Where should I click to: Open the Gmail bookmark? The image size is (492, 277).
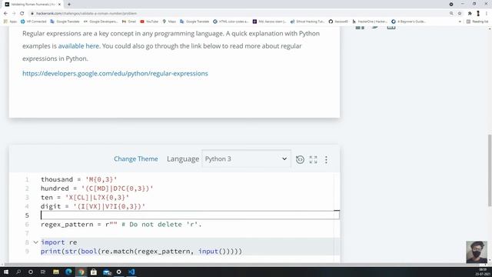tap(129, 22)
